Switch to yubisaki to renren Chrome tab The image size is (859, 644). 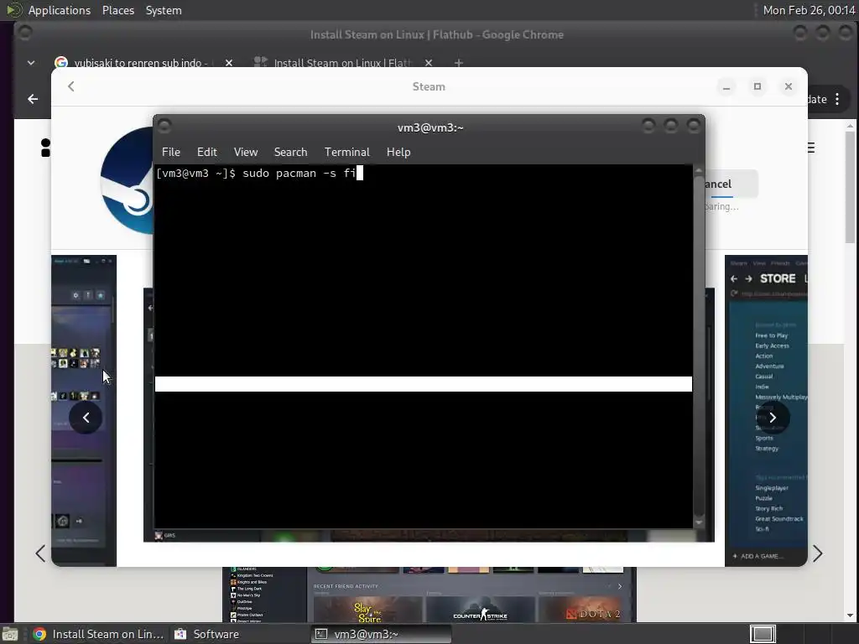coord(140,63)
